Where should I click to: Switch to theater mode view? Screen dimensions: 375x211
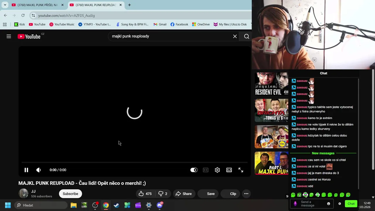tap(229, 170)
